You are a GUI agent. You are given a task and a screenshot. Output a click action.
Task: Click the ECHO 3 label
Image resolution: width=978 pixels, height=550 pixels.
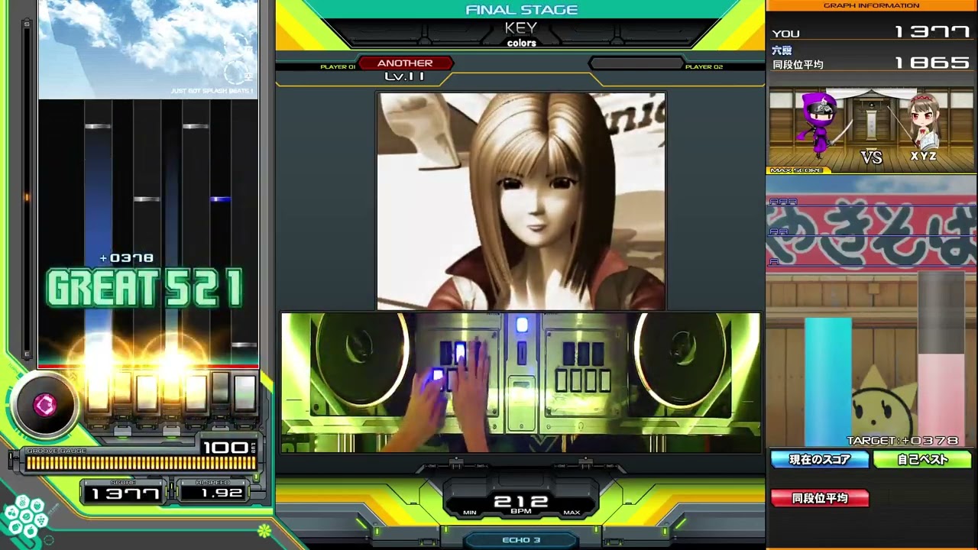(521, 540)
